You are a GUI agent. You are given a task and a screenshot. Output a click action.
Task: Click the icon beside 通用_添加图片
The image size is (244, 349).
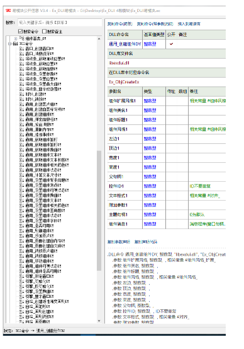coord(21,235)
